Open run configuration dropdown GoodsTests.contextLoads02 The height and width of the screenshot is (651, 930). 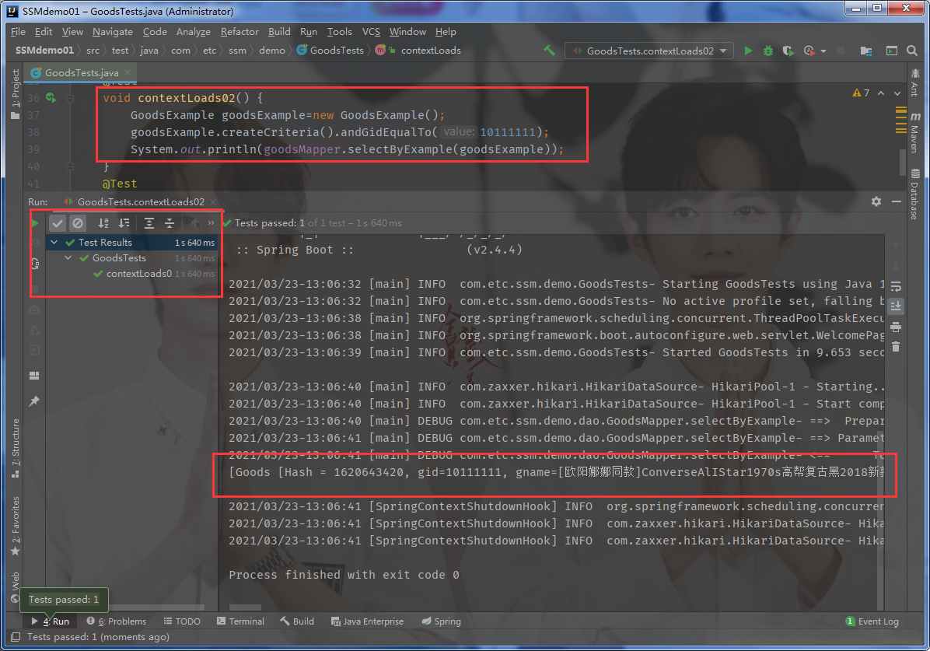click(649, 51)
